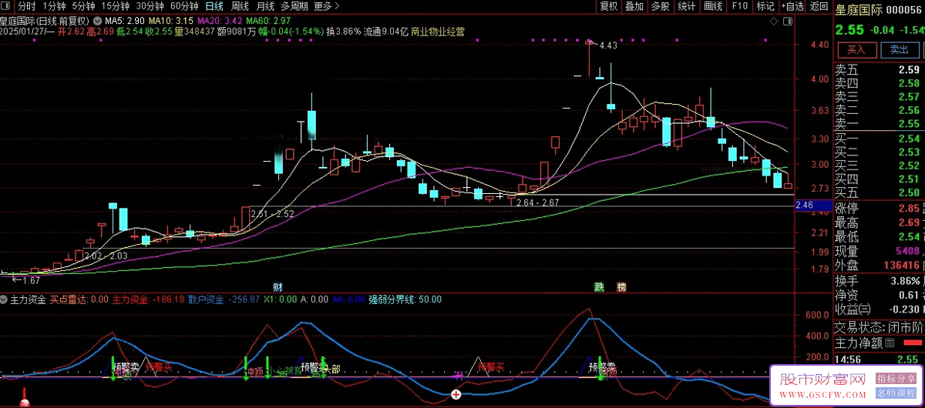The image size is (925, 408).
Task: Switch to 分时 chart view
Action: click(x=26, y=6)
